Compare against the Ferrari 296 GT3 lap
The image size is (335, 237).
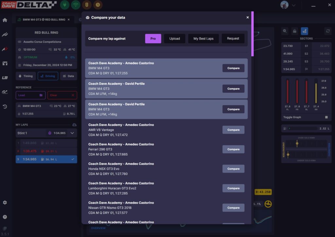(233, 149)
